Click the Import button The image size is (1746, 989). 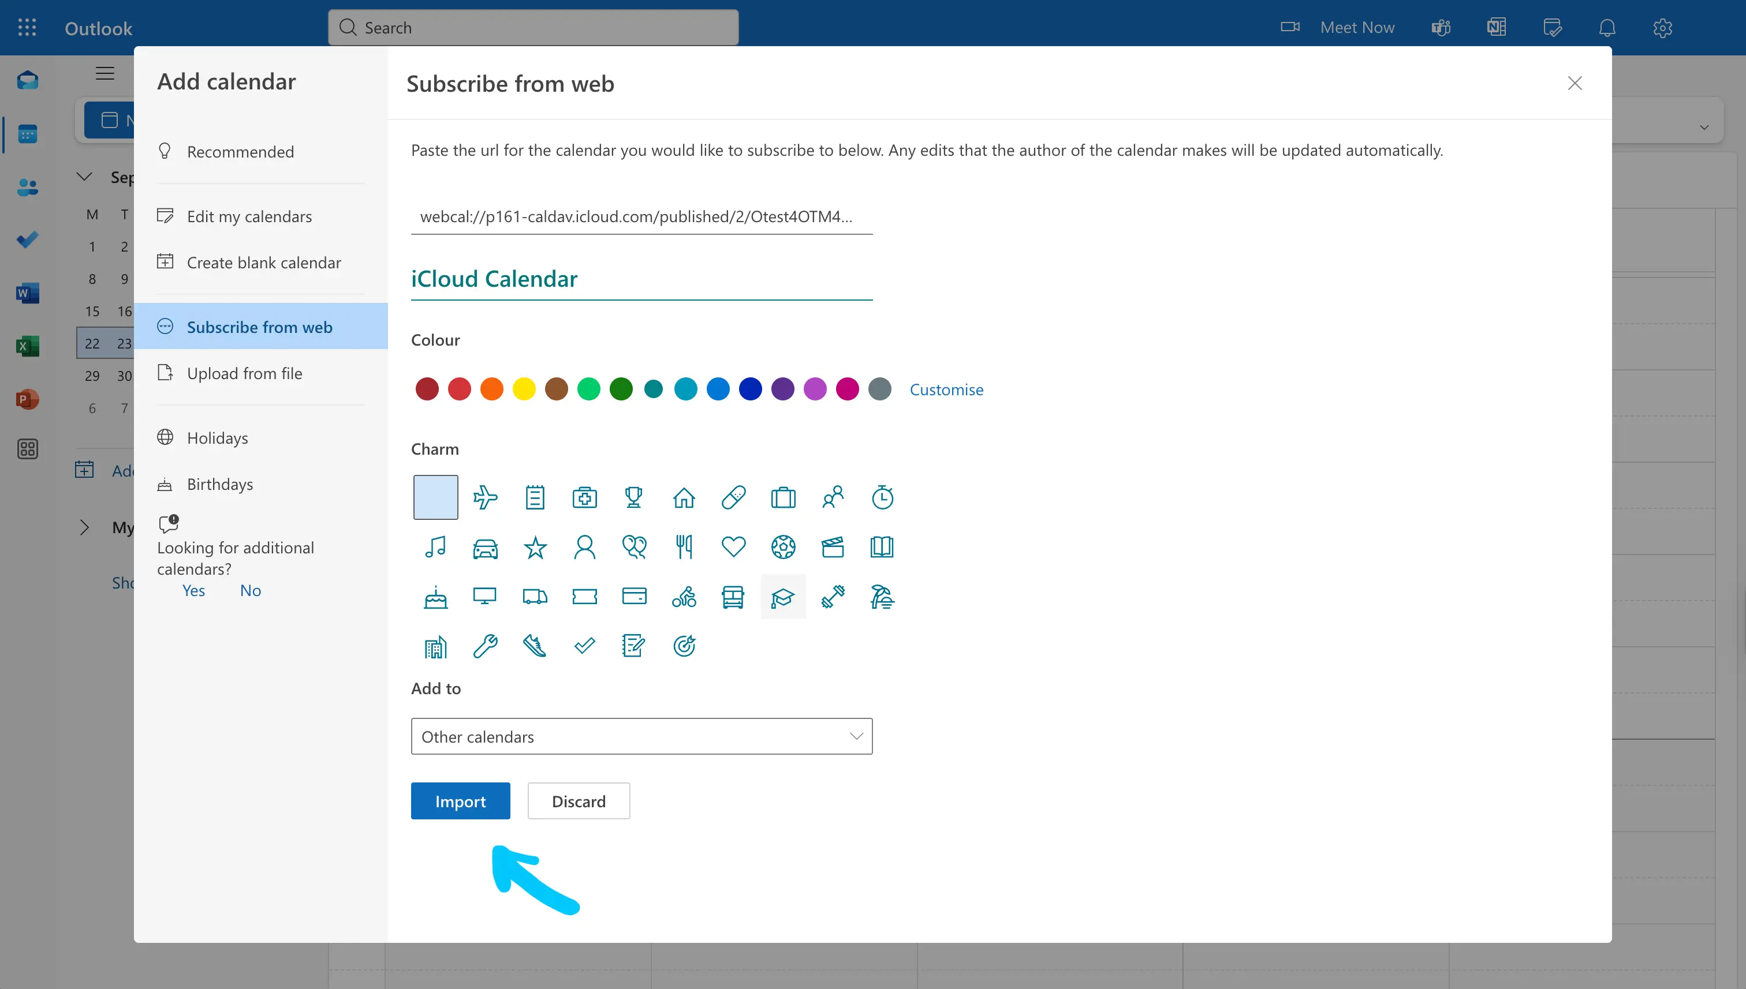[x=460, y=801]
